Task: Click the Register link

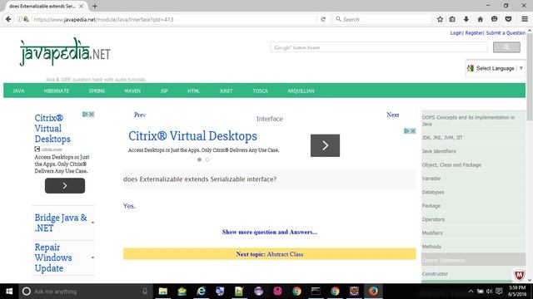Action: 474,33
